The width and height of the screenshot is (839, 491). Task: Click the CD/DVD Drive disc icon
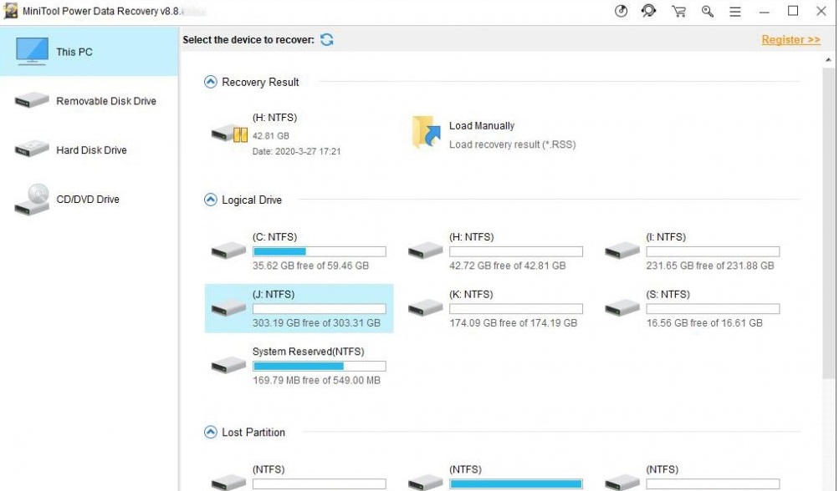(x=32, y=200)
